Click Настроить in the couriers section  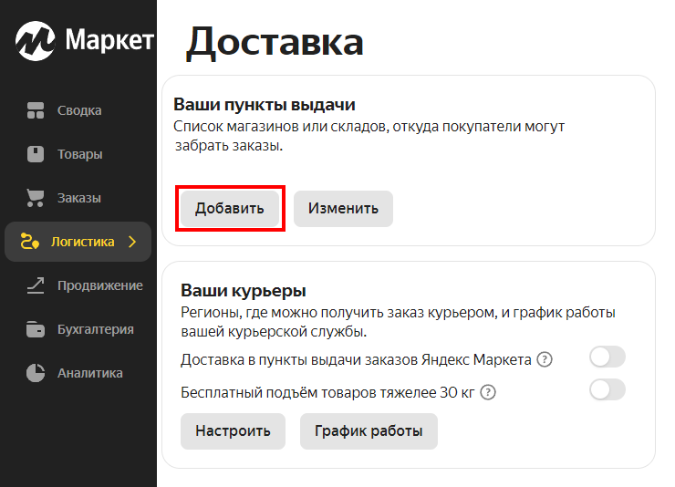(x=233, y=431)
